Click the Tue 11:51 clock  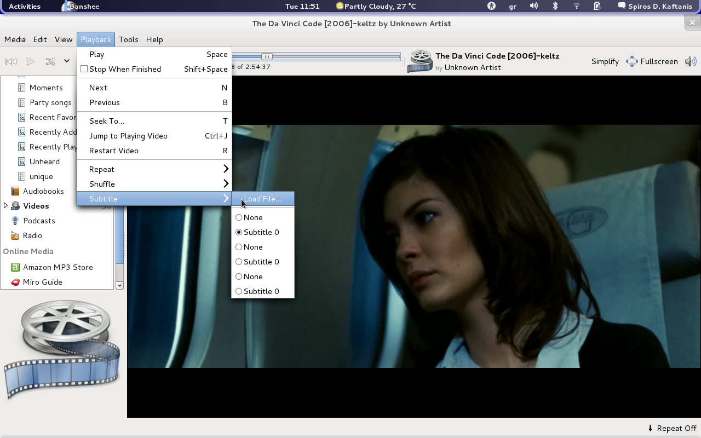pos(302,6)
